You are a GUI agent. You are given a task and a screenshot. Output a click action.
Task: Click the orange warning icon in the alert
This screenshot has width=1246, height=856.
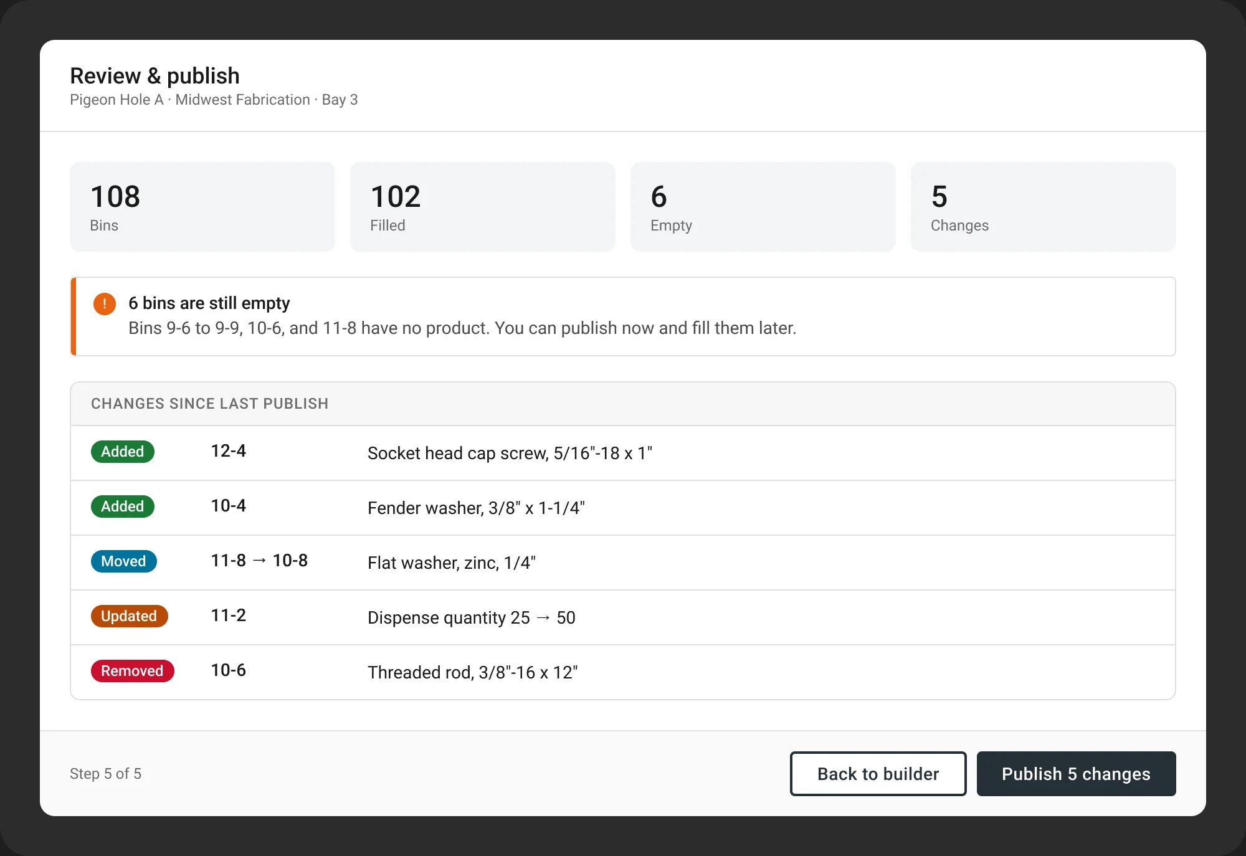[105, 304]
